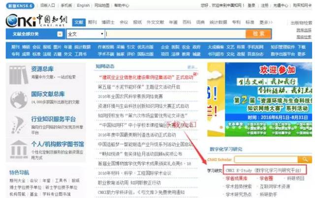Image resolution: width=315 pixels, height=198 pixels.
Task: Select the 会议 search tab
Action: click(x=124, y=22)
